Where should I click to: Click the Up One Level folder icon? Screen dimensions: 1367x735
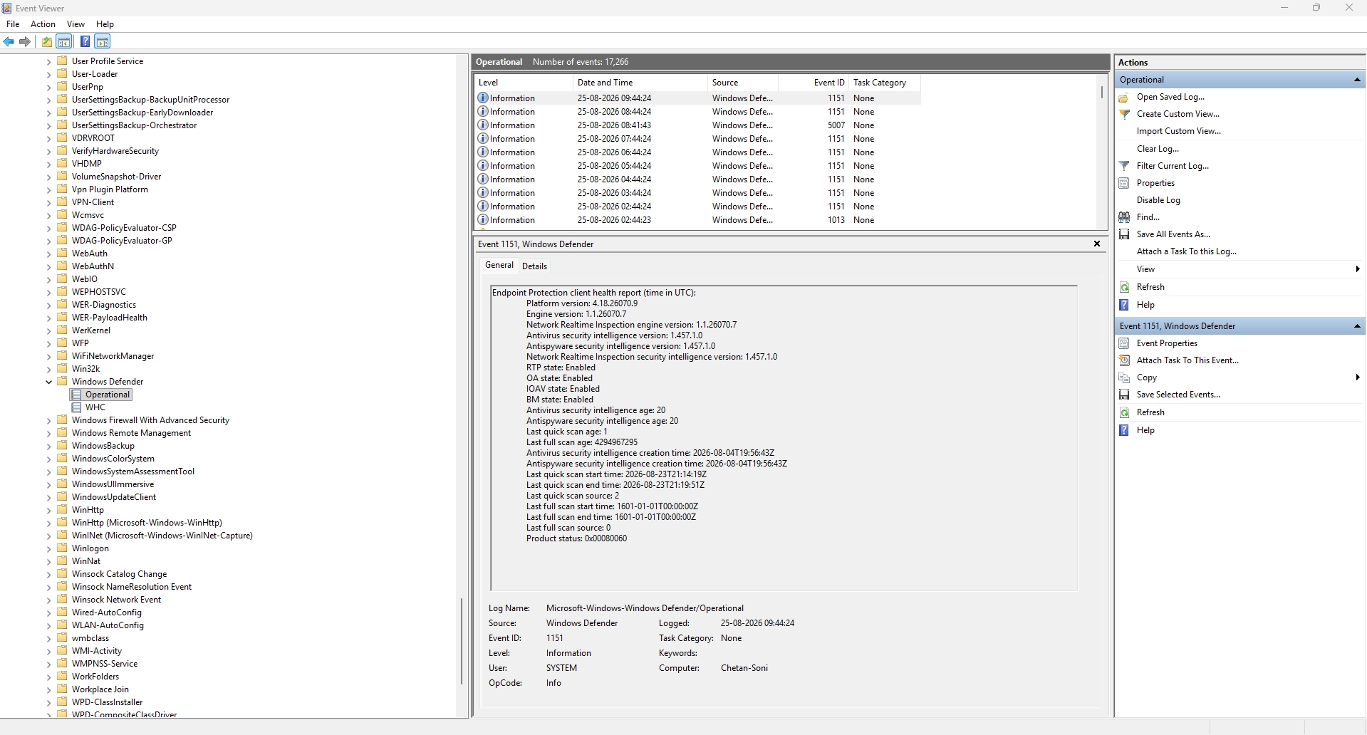coord(47,41)
